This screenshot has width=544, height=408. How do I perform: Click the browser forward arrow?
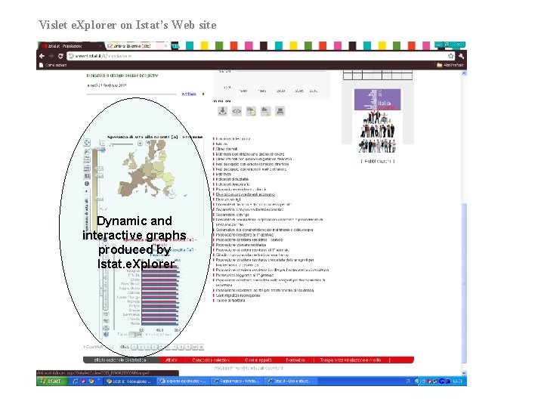tap(51, 56)
